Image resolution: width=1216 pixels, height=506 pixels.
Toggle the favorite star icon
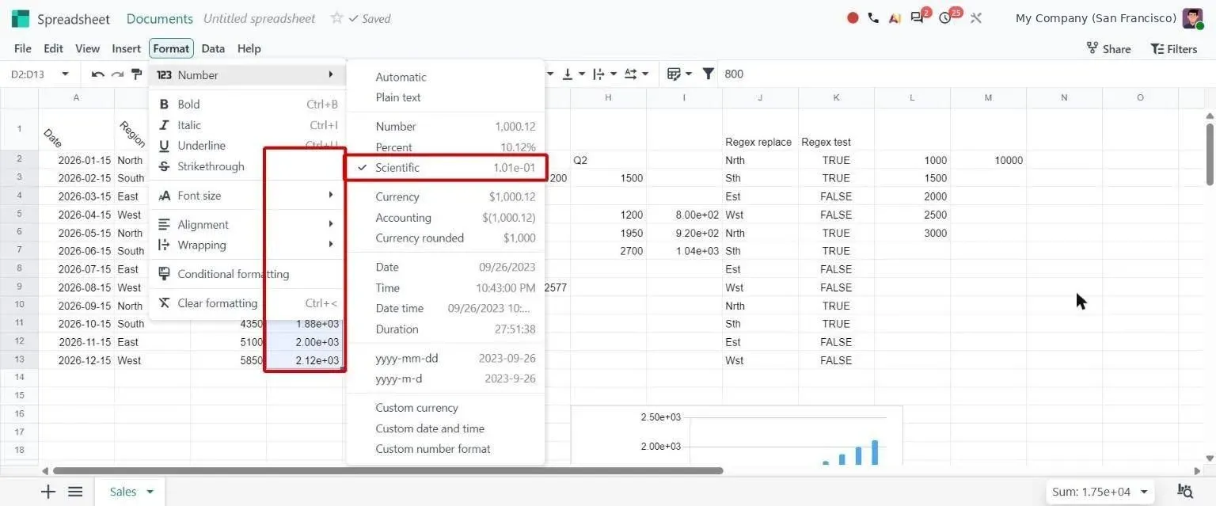336,17
